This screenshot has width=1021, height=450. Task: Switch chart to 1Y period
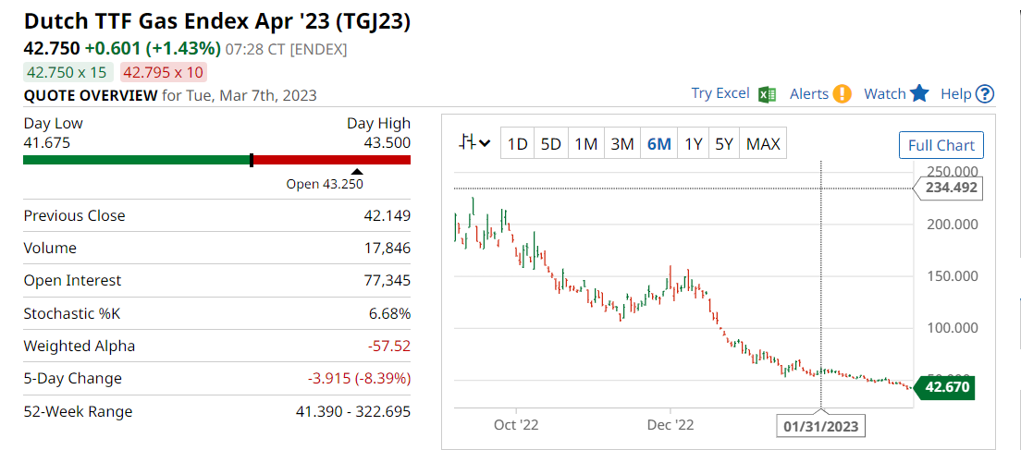693,144
